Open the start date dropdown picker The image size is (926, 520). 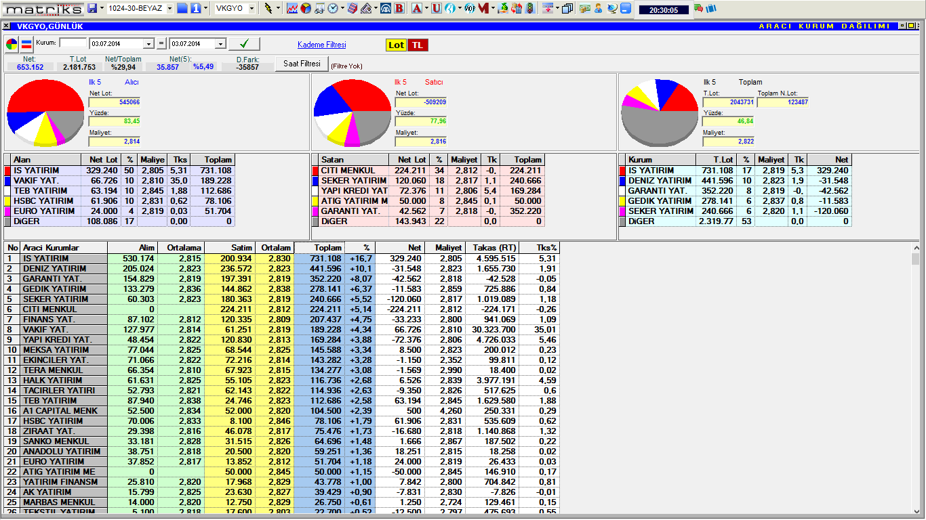(149, 44)
